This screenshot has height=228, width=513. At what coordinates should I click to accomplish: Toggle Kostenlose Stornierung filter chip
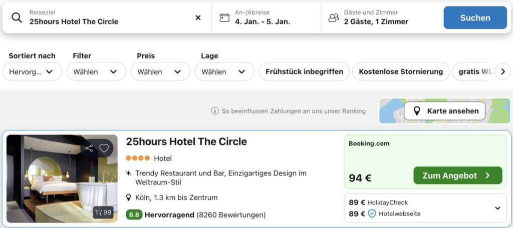click(401, 71)
